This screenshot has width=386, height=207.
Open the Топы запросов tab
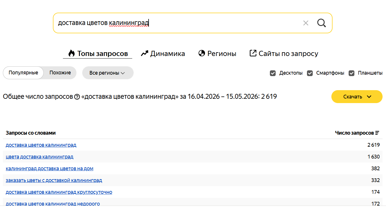[98, 53]
